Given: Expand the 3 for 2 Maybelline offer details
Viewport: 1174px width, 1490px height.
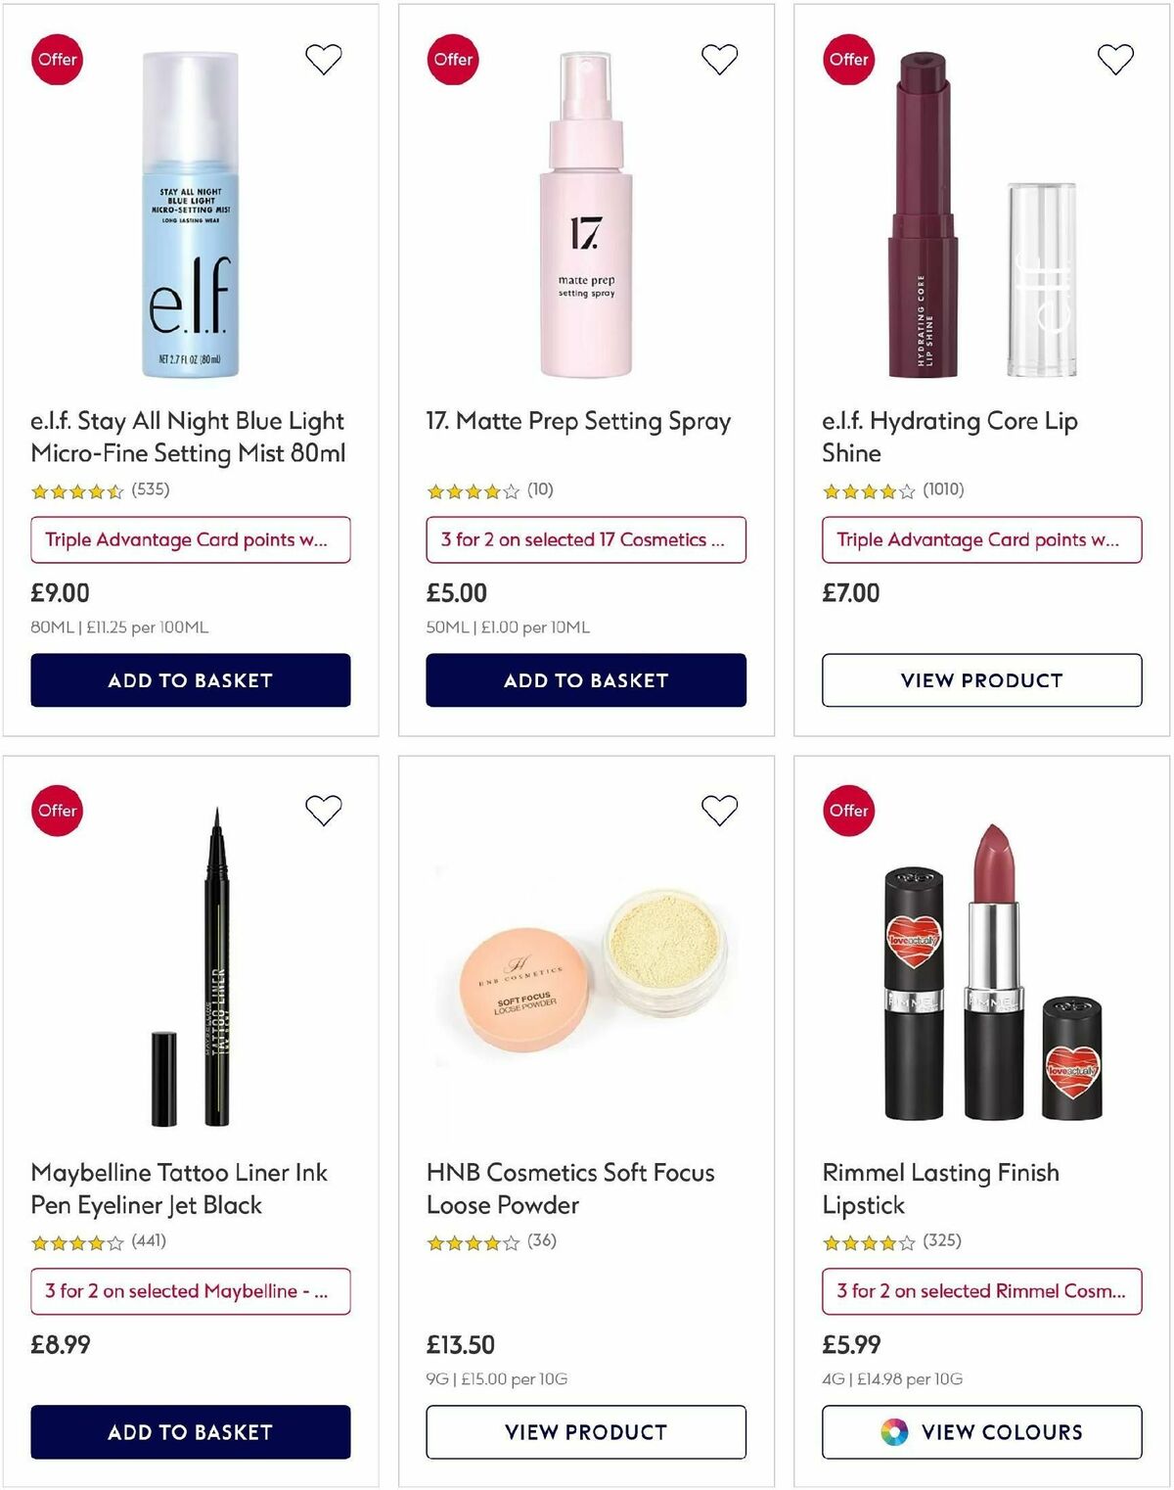Looking at the screenshot, I should click(x=190, y=1291).
